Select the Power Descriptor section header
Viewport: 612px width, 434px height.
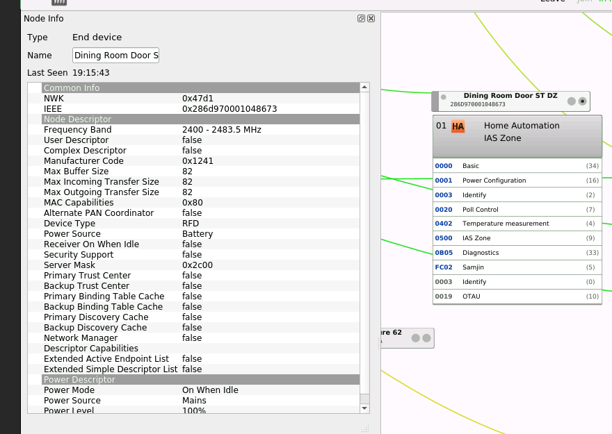tap(200, 379)
